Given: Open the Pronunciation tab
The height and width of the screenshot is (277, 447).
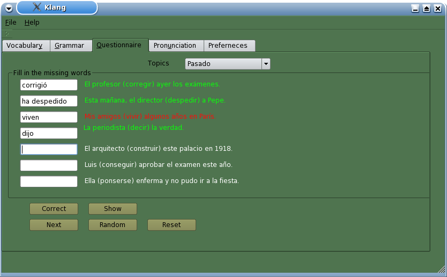Looking at the screenshot, I should point(176,46).
